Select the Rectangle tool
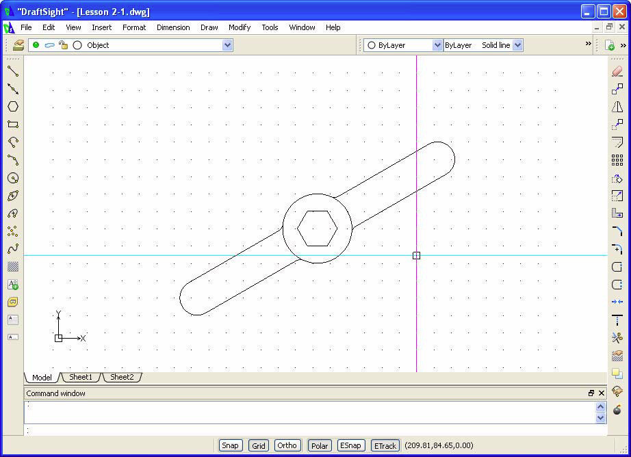The image size is (631, 457). (x=13, y=125)
